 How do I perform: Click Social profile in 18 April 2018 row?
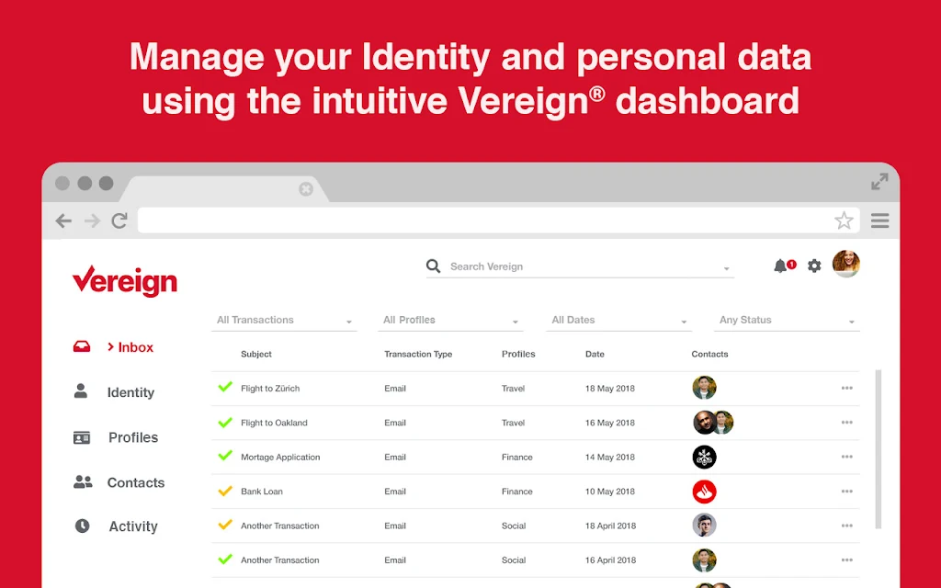point(514,526)
